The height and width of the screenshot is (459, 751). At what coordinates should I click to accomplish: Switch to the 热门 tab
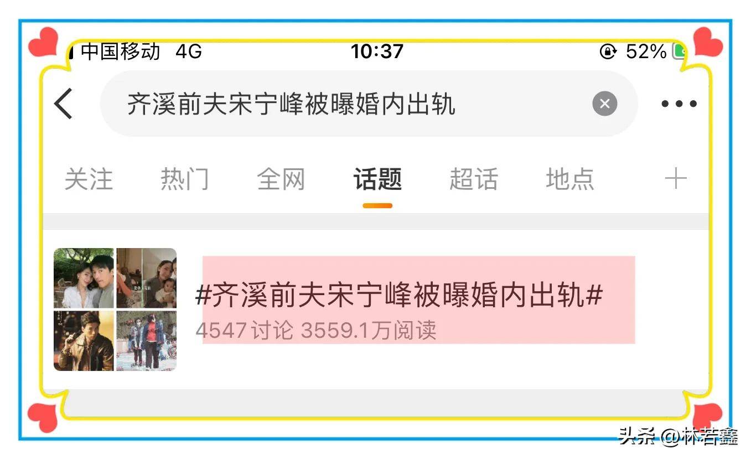185,179
